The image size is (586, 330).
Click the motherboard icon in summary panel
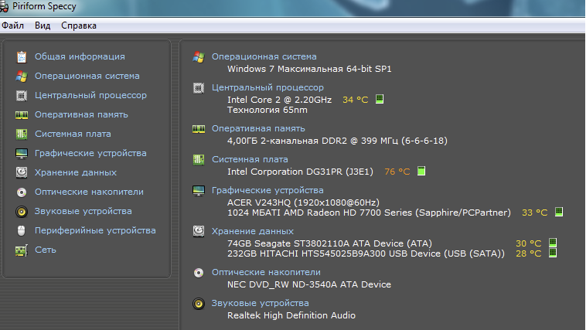tap(199, 160)
